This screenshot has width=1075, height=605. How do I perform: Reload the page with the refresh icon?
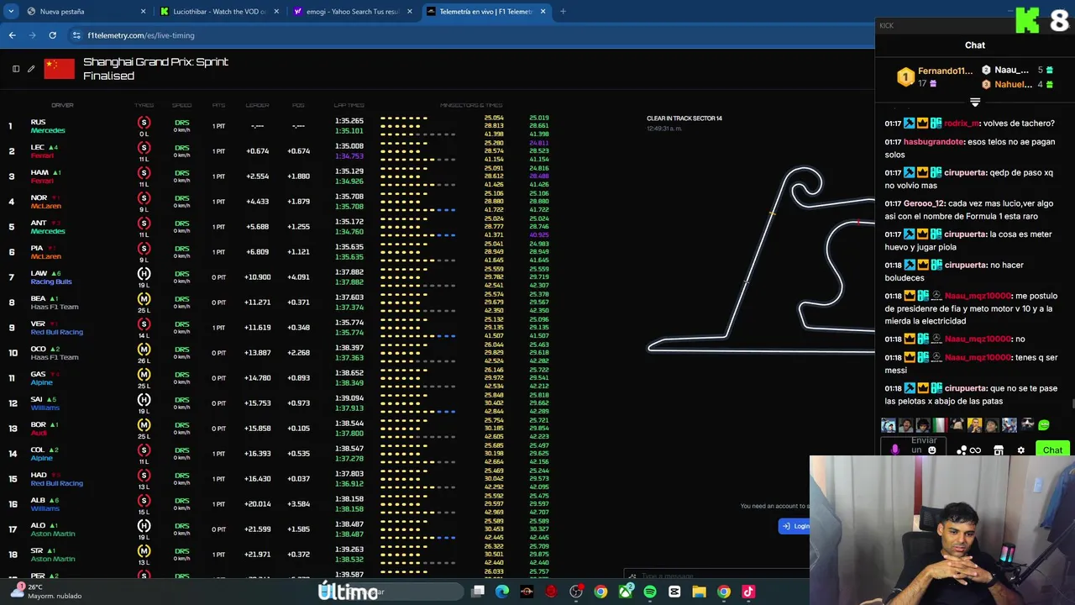click(52, 35)
